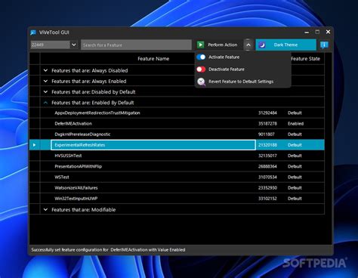The height and width of the screenshot is (278, 358).
Task: Select the WatsonizeVAILFailures feature
Action: coord(76,188)
